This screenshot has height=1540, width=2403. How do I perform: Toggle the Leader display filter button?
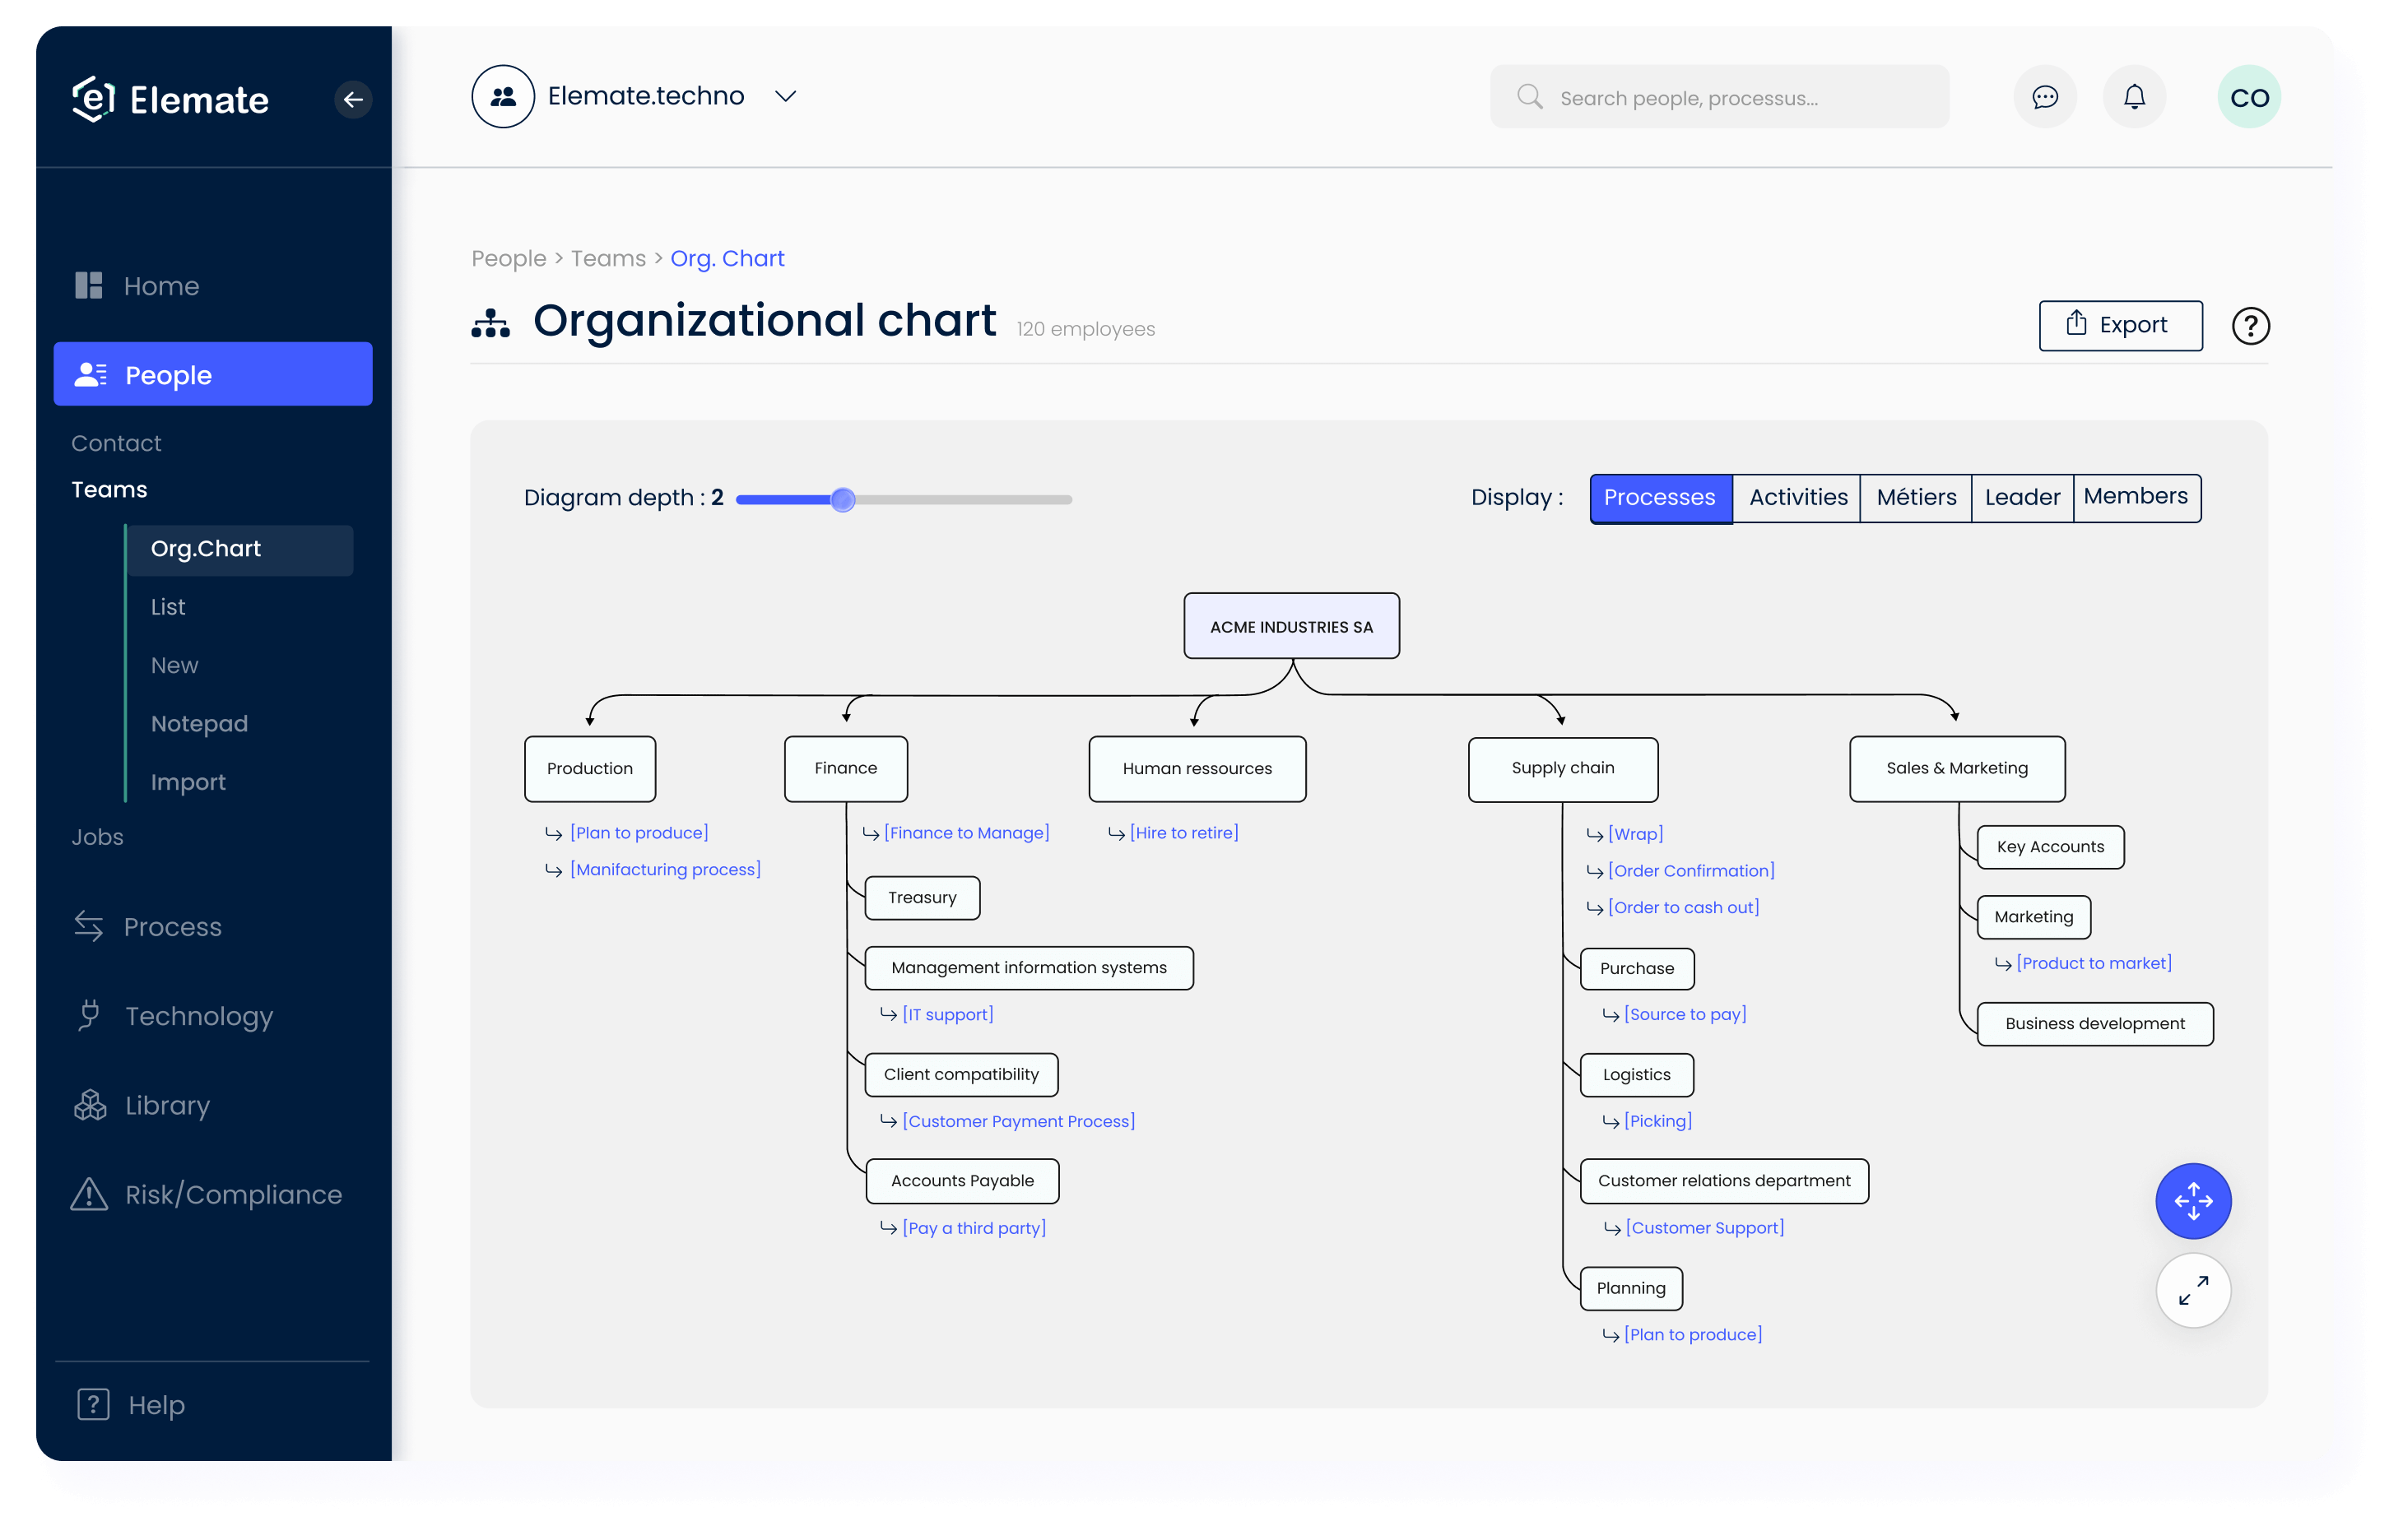[2021, 497]
